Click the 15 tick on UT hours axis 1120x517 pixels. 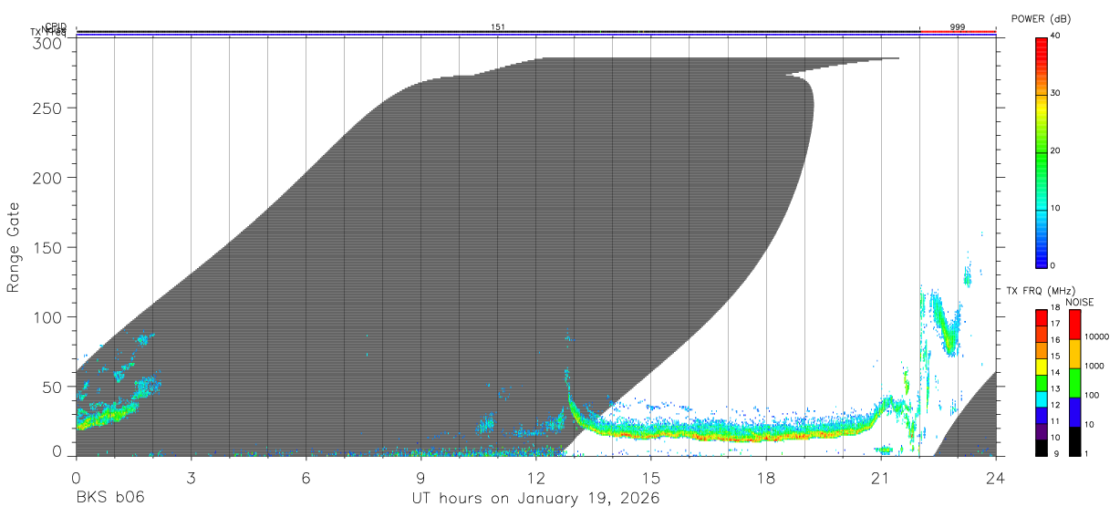[651, 478]
